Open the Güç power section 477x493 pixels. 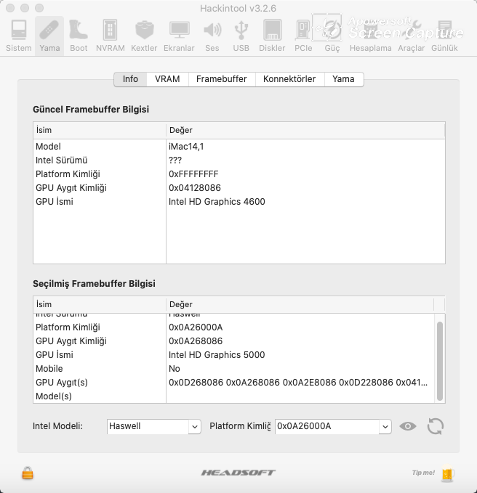[x=332, y=35]
